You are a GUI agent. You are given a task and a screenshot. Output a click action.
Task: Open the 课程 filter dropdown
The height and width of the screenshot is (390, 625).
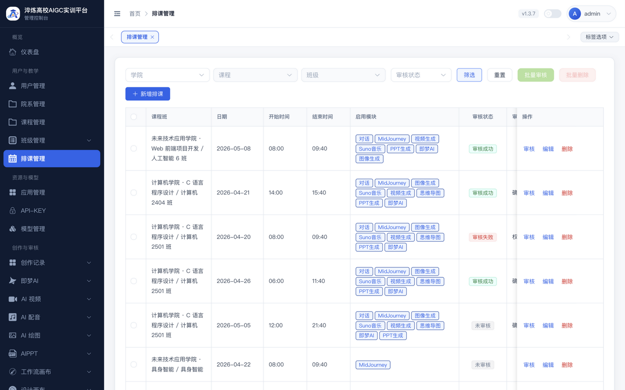pyautogui.click(x=255, y=75)
